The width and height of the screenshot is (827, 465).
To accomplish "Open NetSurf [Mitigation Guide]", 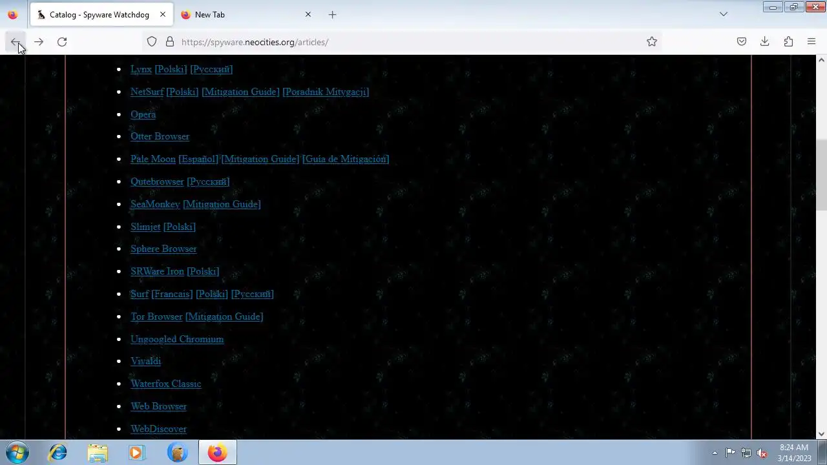I will pyautogui.click(x=240, y=92).
